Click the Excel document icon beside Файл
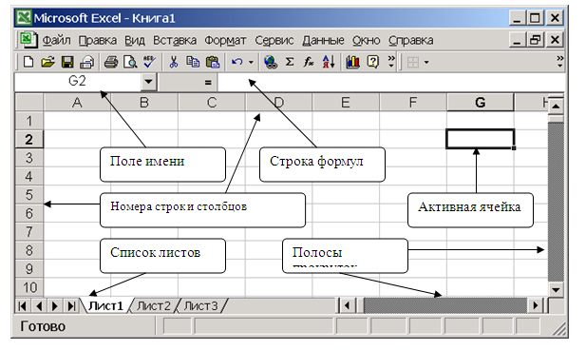 [28, 40]
